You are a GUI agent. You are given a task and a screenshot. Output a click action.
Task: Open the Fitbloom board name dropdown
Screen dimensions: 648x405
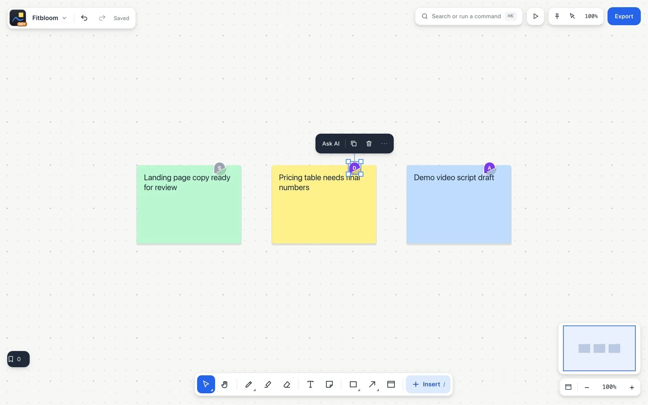pyautogui.click(x=50, y=18)
